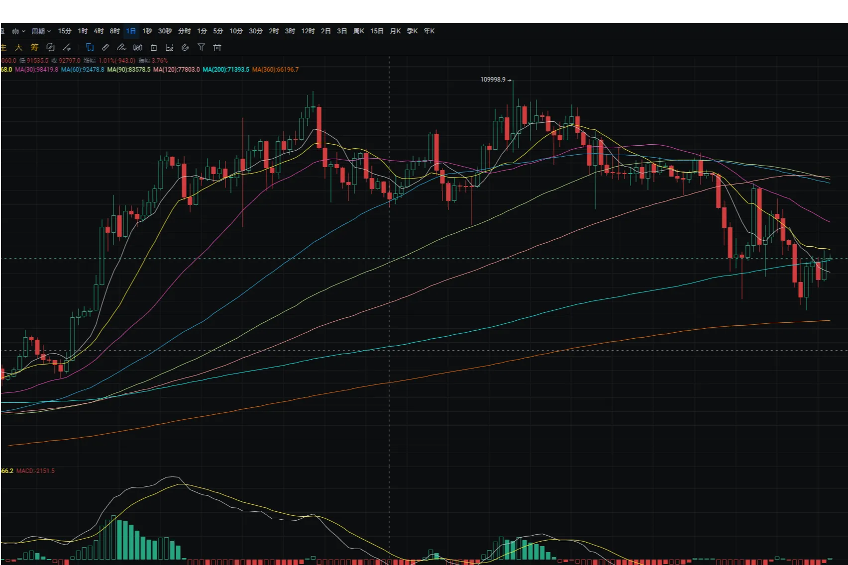Choose the 1秒 timeframe
848x565 pixels.
[147, 31]
